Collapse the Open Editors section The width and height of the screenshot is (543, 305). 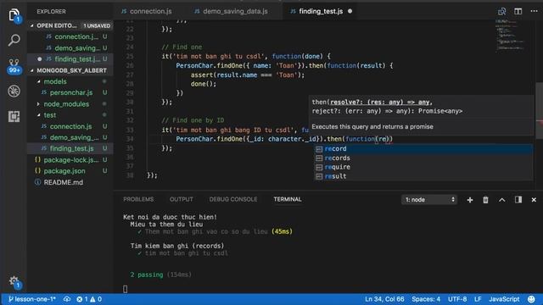click(70, 25)
